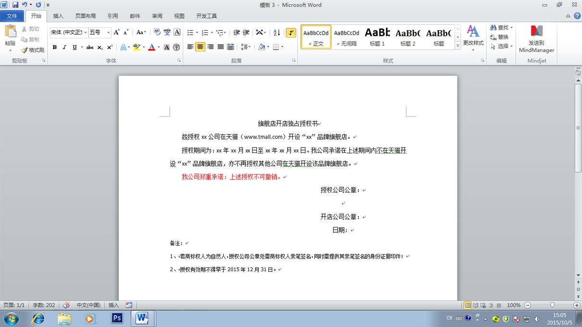Click the sort A-Z icon
Screen dimensions: 582x327
coord(277,32)
